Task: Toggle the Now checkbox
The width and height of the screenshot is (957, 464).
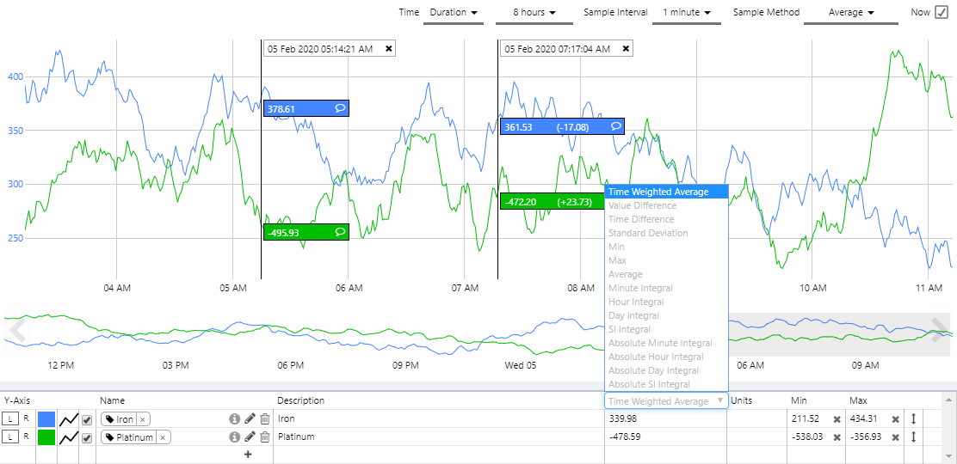Action: pyautogui.click(x=941, y=13)
